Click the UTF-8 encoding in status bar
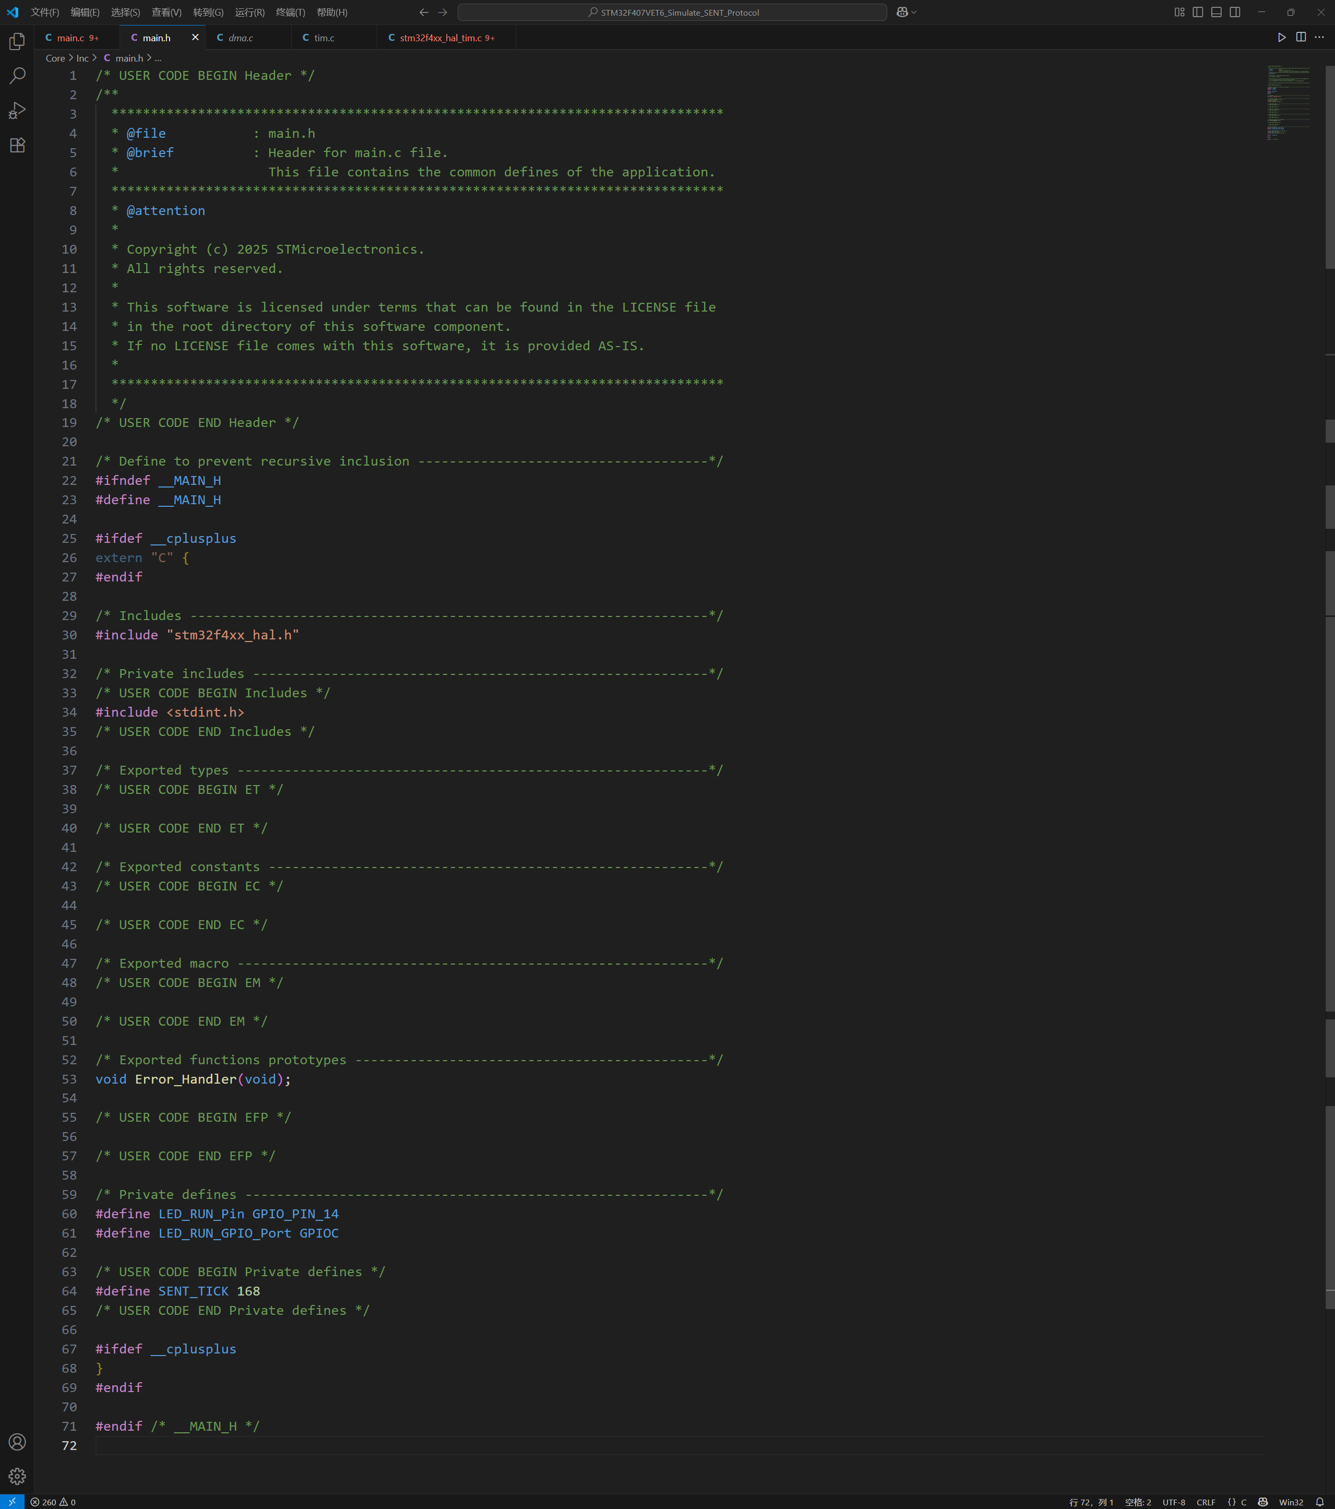The width and height of the screenshot is (1335, 1509). (x=1173, y=1502)
